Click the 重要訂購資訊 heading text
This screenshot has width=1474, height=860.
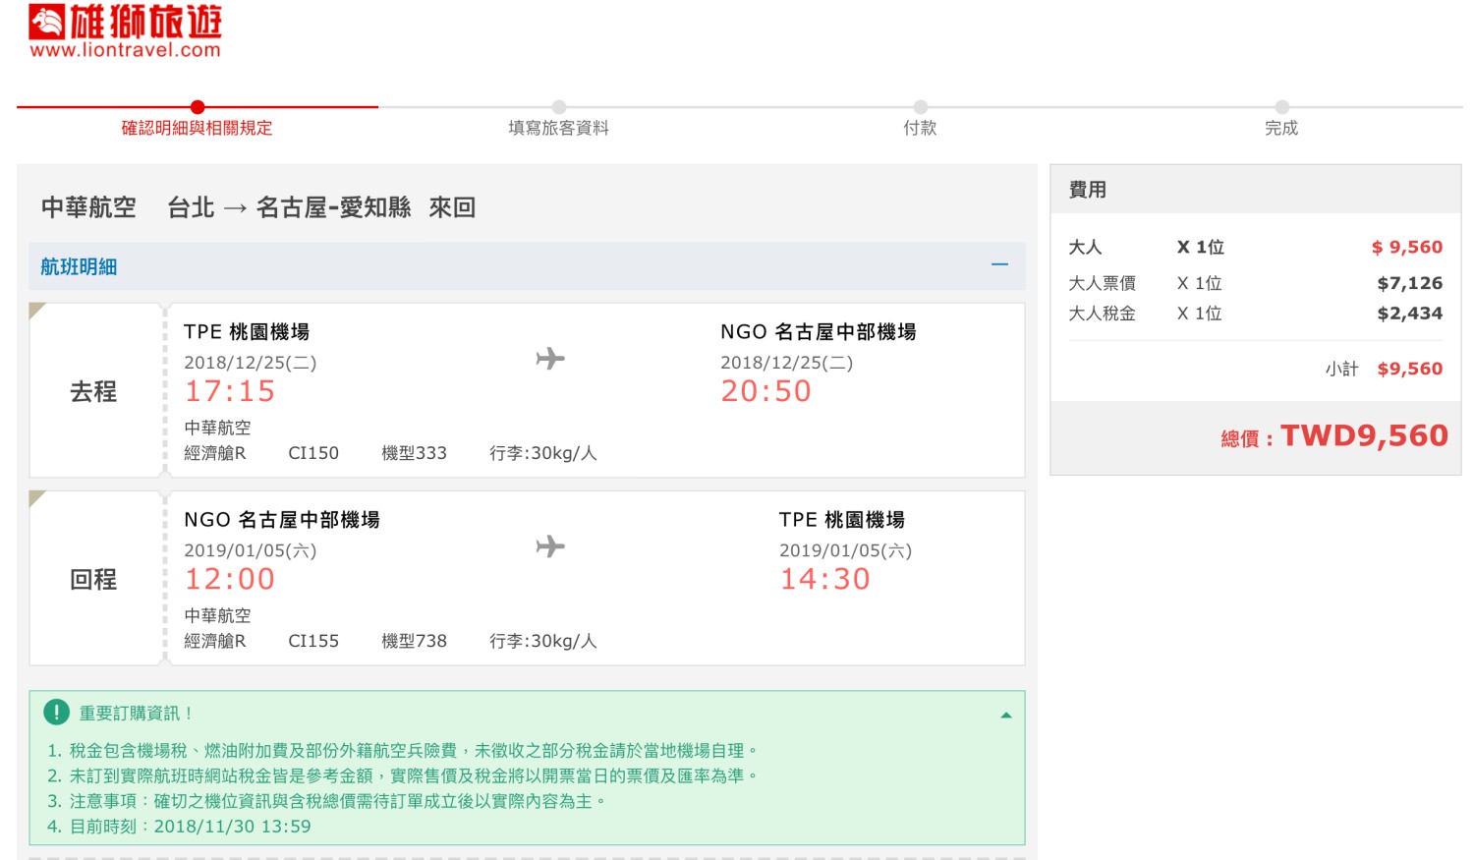pos(136,714)
